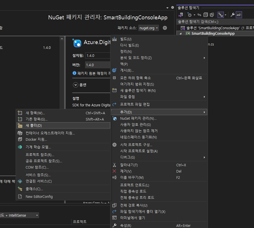Choose 프로젝트 언로드(L)
This screenshot has width=254, height=228.
point(135,185)
